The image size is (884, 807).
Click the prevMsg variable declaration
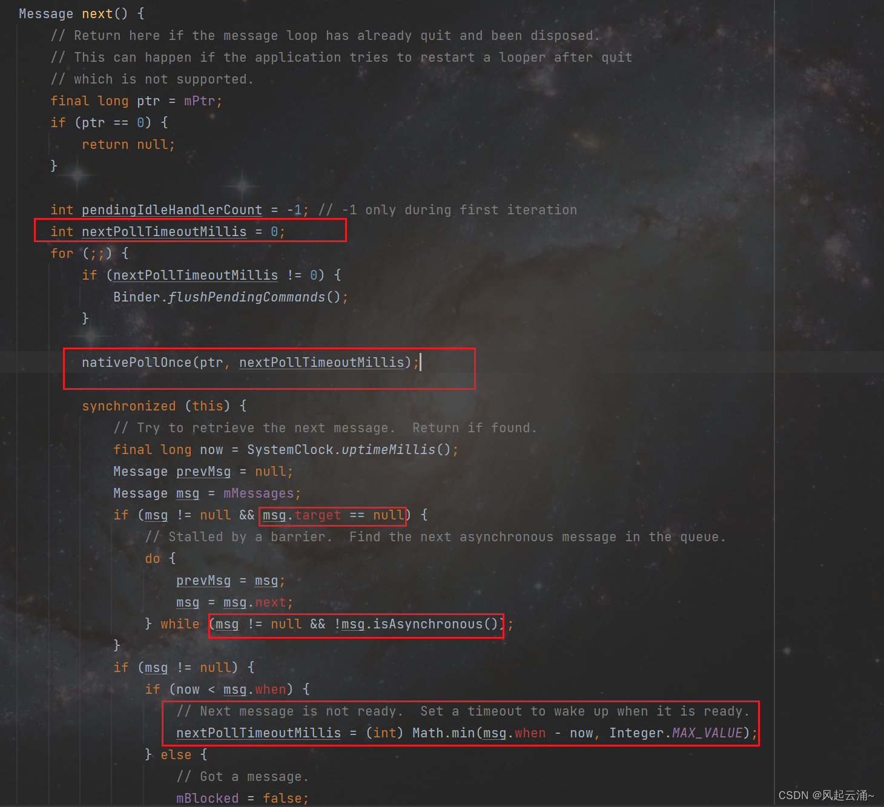(203, 471)
